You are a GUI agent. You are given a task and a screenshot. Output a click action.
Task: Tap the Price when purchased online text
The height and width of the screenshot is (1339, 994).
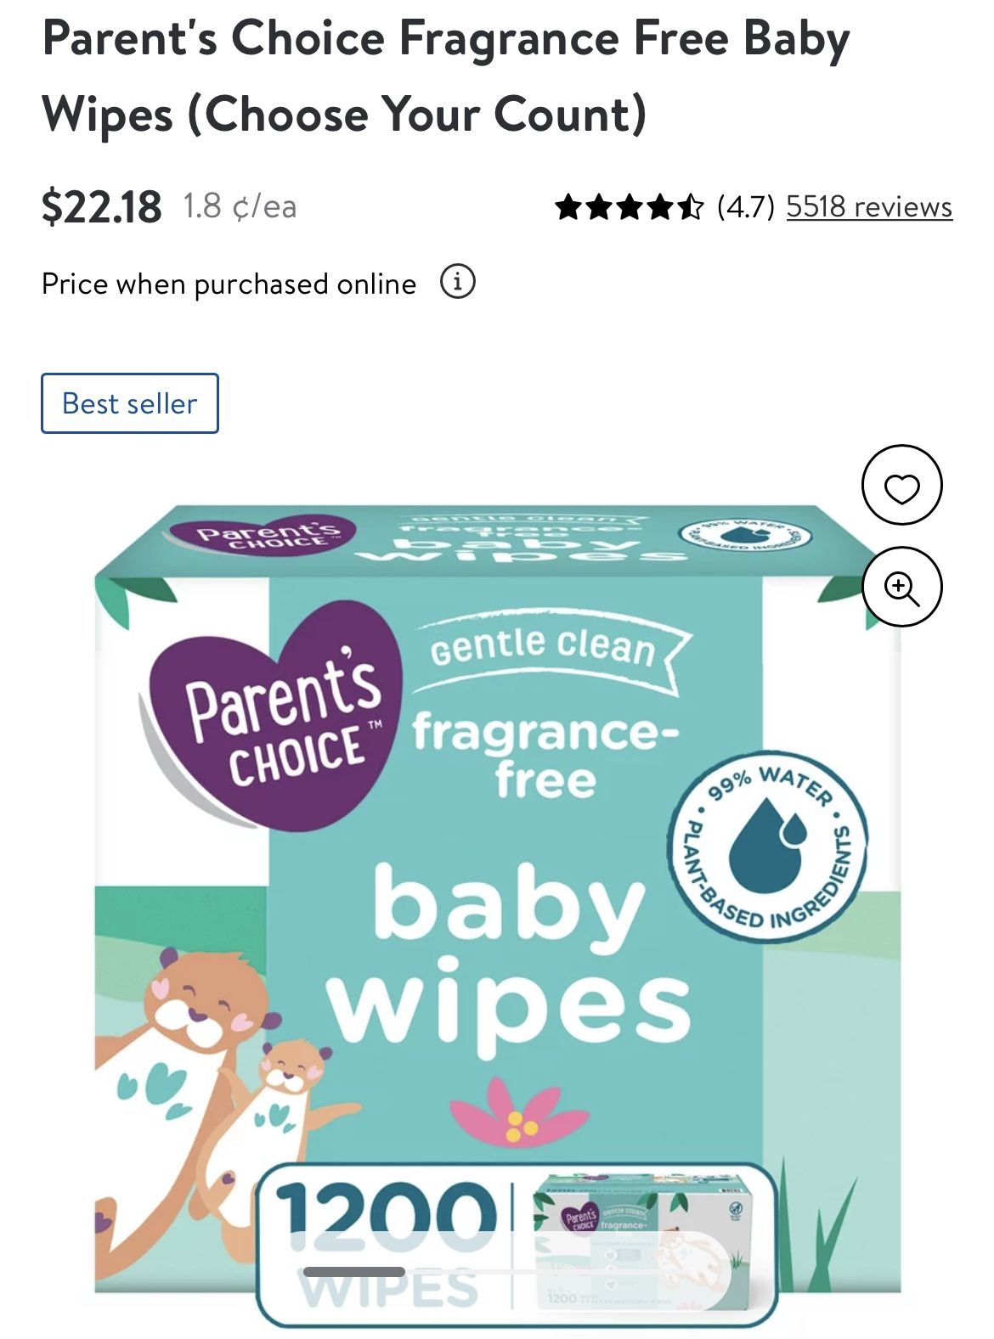point(229,283)
